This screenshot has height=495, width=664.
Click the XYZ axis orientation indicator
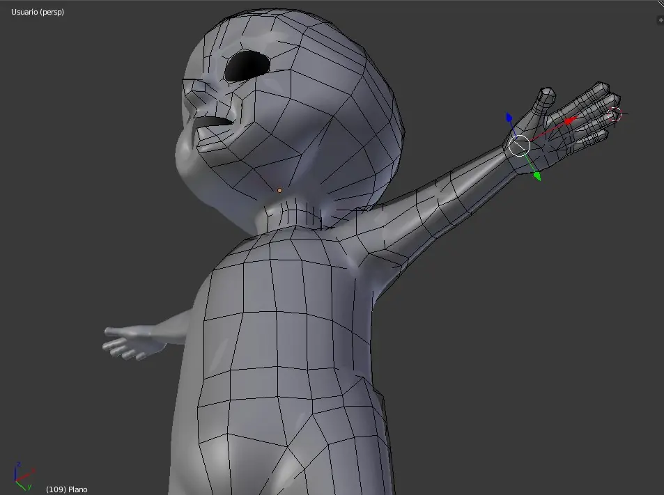pyautogui.click(x=22, y=475)
